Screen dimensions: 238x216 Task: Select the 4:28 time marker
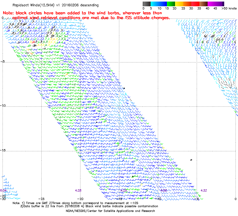(x=78, y=191)
